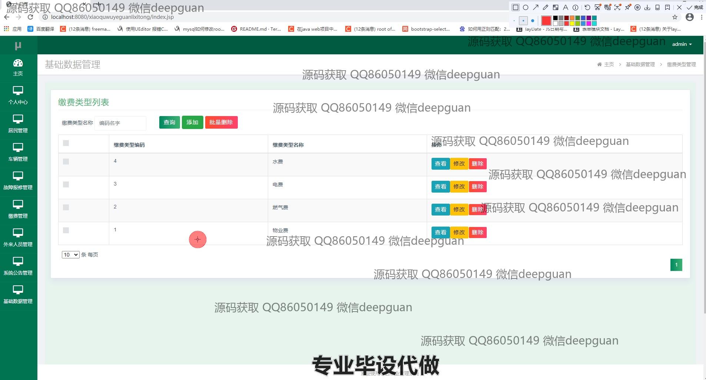Bookmark this page with star icon
The width and height of the screenshot is (706, 380).
coord(675,17)
